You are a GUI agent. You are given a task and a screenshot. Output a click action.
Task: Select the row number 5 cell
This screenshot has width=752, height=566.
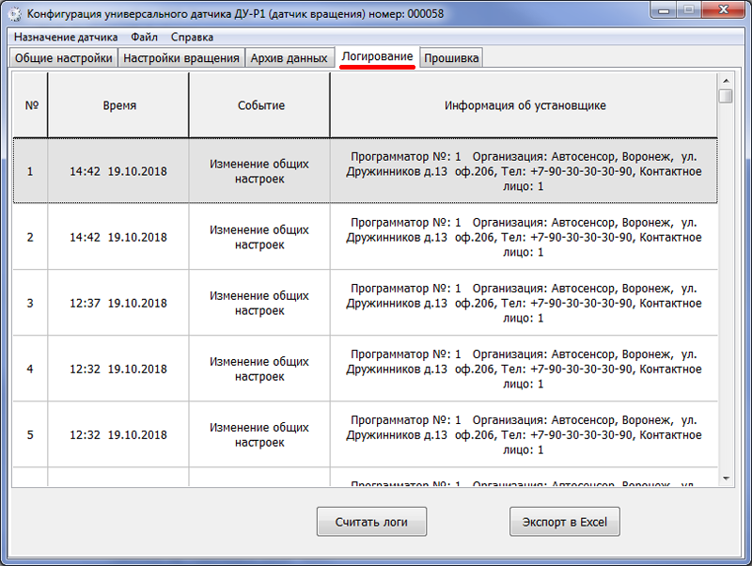[30, 434]
